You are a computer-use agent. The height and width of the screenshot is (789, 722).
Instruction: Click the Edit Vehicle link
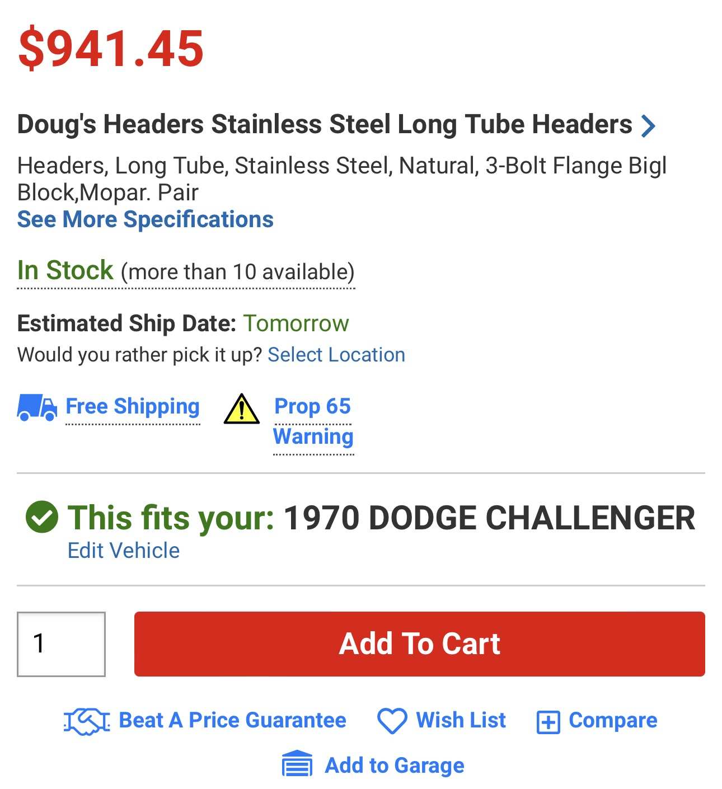(x=123, y=551)
